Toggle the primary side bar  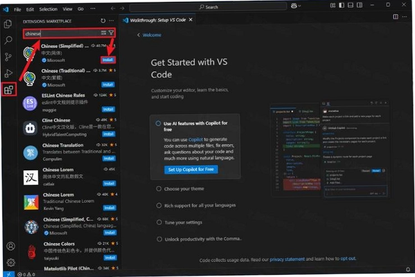[341, 5]
